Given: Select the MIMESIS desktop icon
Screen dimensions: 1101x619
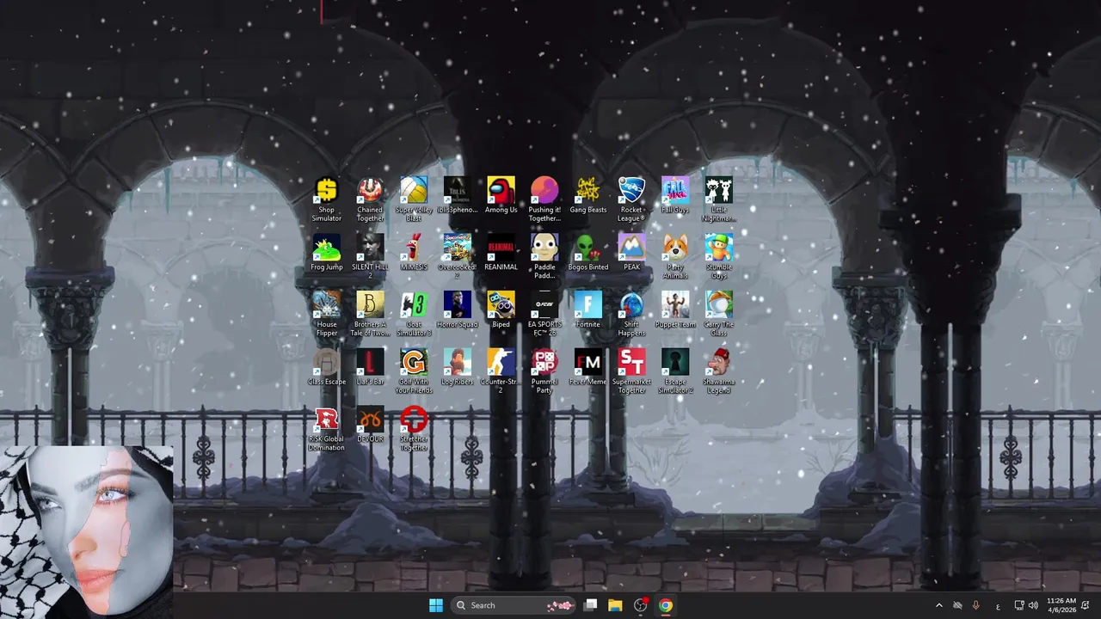Looking at the screenshot, I should 414,253.
